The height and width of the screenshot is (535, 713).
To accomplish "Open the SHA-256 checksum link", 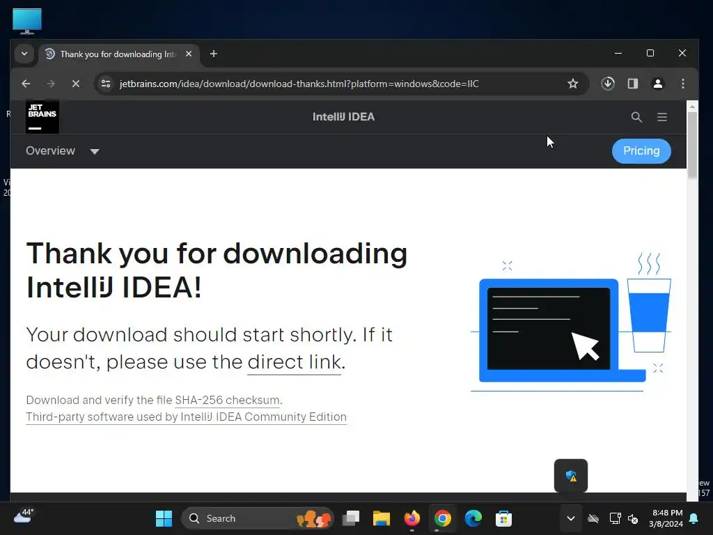I will 228,401.
